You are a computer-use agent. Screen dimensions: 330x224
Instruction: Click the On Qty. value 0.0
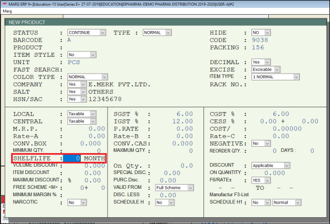(x=187, y=166)
